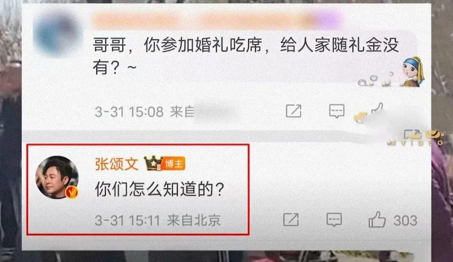
Task: Open the 张颂文 username link
Action: click(117, 164)
